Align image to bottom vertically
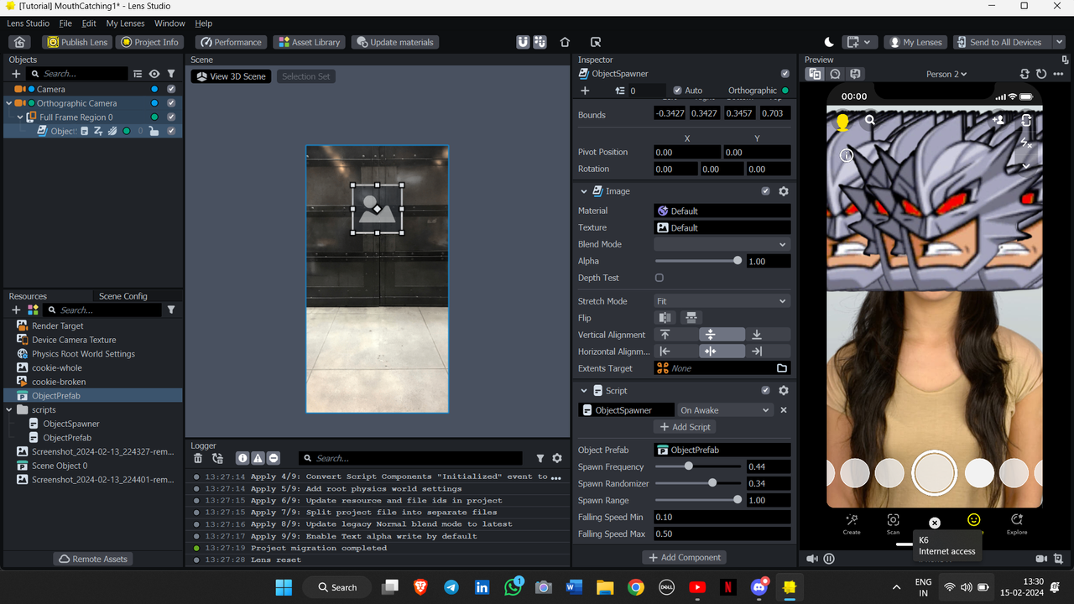Image resolution: width=1074 pixels, height=604 pixels. pos(756,335)
